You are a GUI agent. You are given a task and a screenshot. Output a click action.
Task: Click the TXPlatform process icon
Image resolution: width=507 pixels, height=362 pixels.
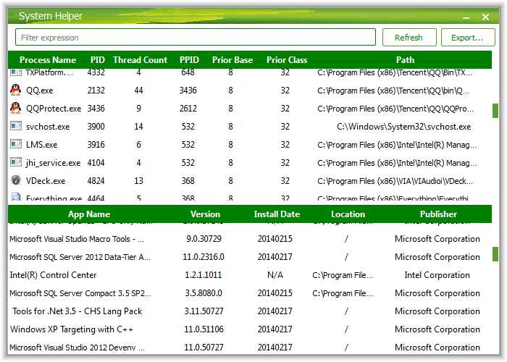[16, 72]
